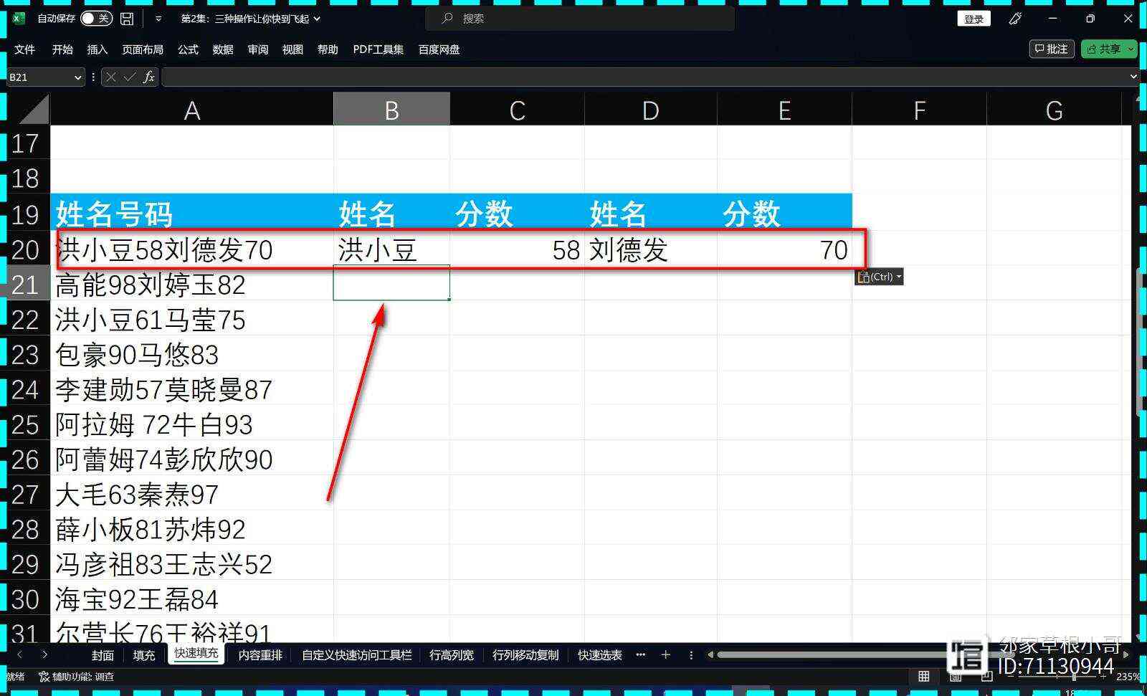
Task: Open the Paste Options (Ctrl) dropdown
Action: pos(879,277)
